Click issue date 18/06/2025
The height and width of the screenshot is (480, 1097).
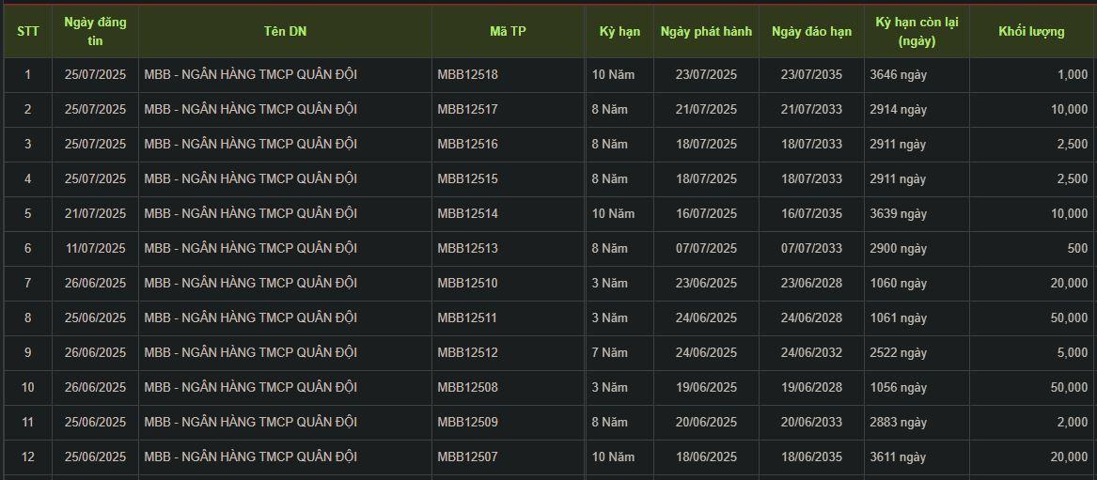[x=707, y=457]
